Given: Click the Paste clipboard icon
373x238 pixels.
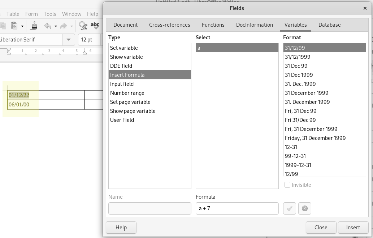Looking at the screenshot, I should [x=14, y=26].
